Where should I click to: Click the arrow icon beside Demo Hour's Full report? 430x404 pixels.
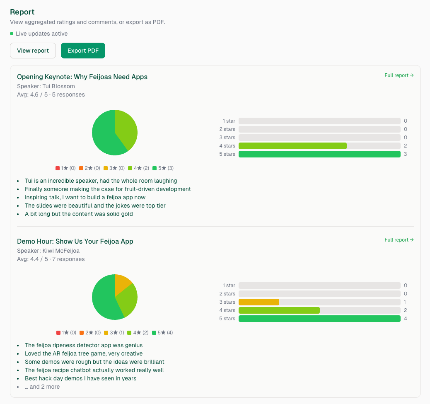pos(411,239)
